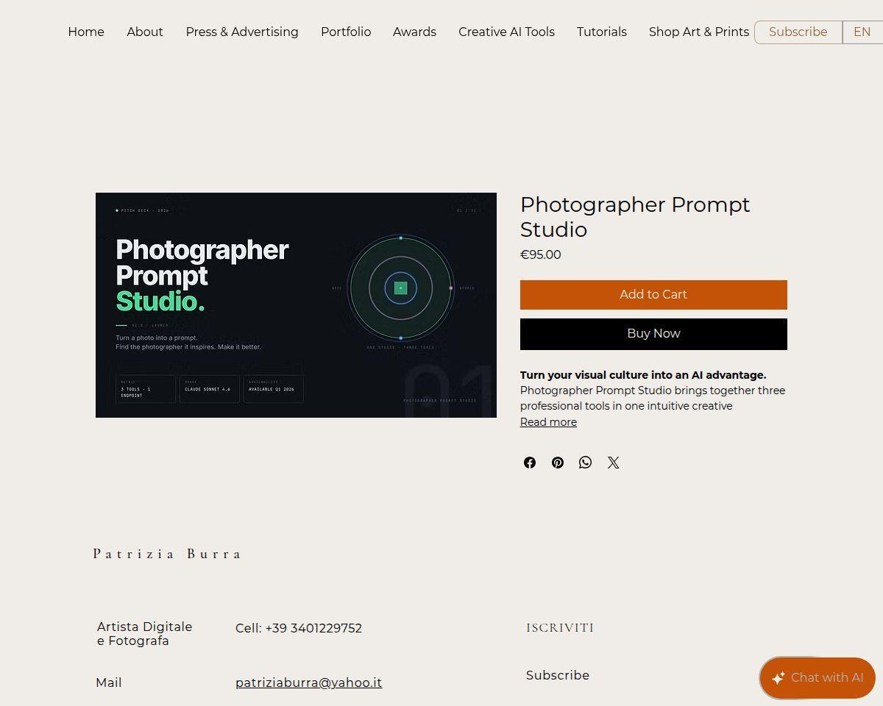The width and height of the screenshot is (883, 706).
Task: Click the Subscribe button in header
Action: [x=798, y=32]
